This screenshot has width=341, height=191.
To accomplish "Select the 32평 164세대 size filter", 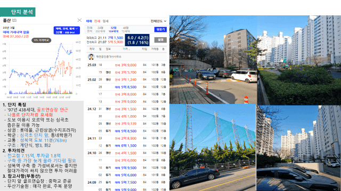I will 113,30.
